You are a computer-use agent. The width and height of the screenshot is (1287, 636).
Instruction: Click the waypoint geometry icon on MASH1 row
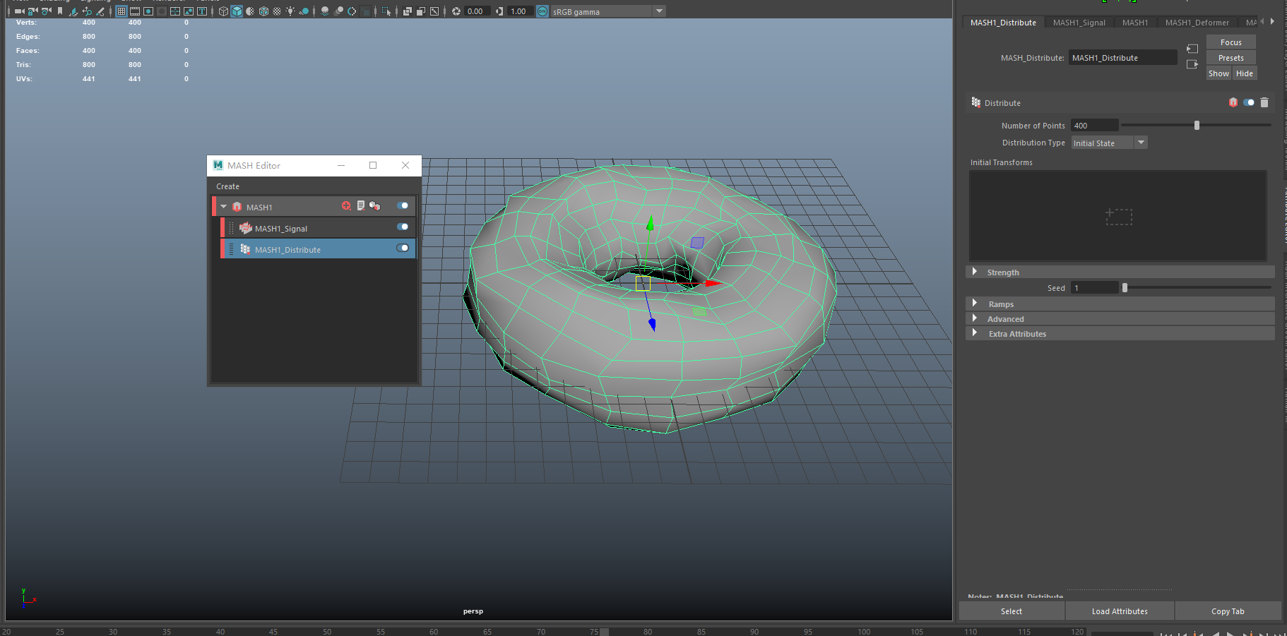[375, 205]
